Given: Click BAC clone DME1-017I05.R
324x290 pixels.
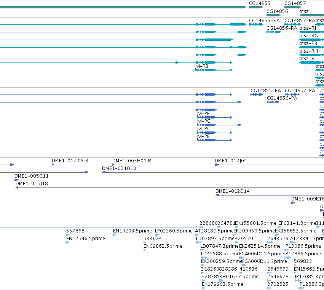Looking at the screenshot, I should (x=53, y=165).
